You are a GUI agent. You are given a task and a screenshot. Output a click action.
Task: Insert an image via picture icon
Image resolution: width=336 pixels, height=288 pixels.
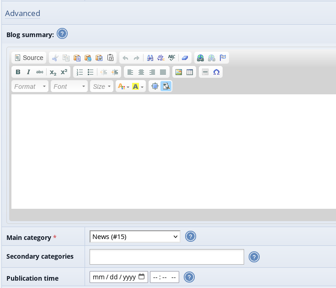pyautogui.click(x=179, y=72)
